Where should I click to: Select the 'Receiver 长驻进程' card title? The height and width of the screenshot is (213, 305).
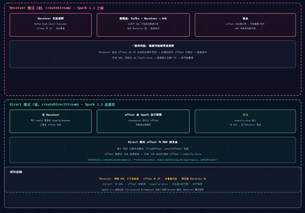click(51, 19)
